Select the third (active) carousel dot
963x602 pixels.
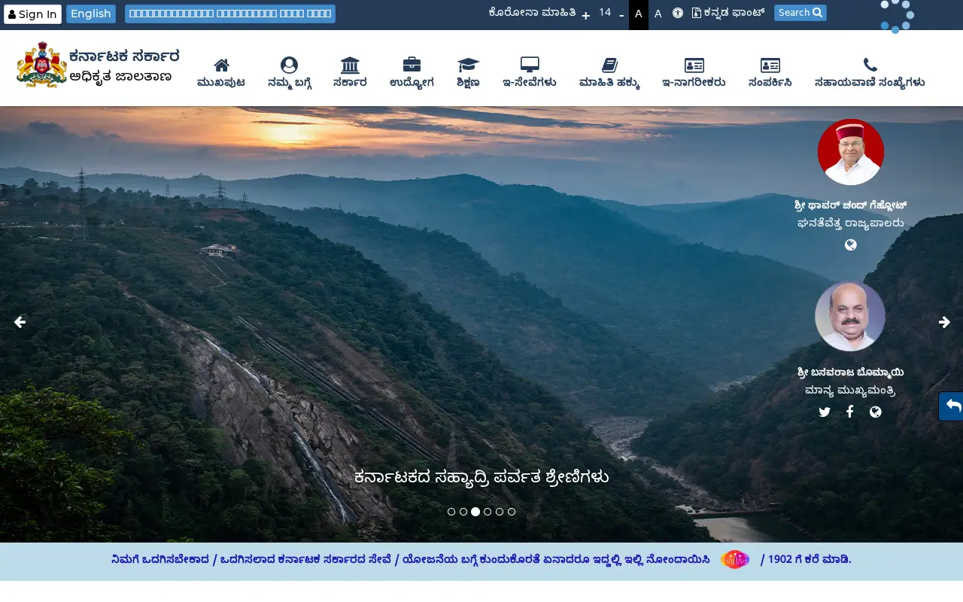pyautogui.click(x=475, y=512)
